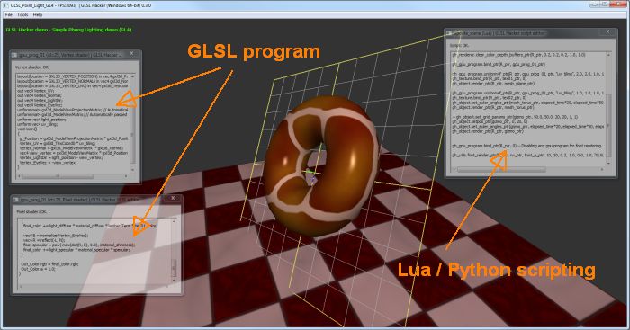Click the 'Script: OK.' status label
Screen dimensions: 630x330
coord(459,46)
